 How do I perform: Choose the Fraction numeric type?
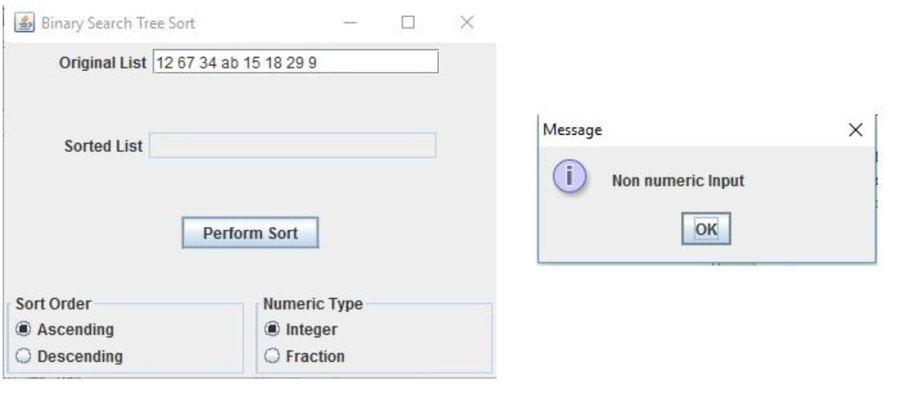tap(305, 356)
